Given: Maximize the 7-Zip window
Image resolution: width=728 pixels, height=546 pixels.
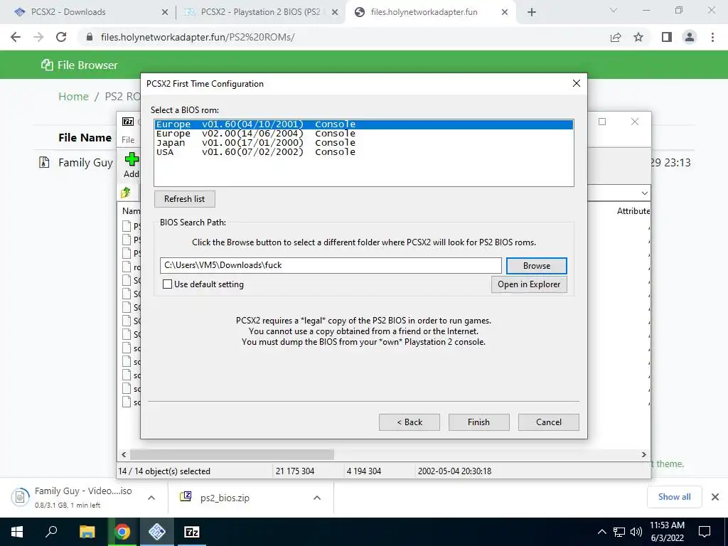Looking at the screenshot, I should click(x=602, y=122).
